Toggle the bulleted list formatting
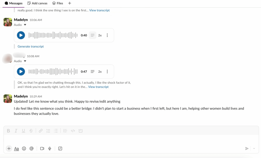261x158 pixels. pos(56,131)
